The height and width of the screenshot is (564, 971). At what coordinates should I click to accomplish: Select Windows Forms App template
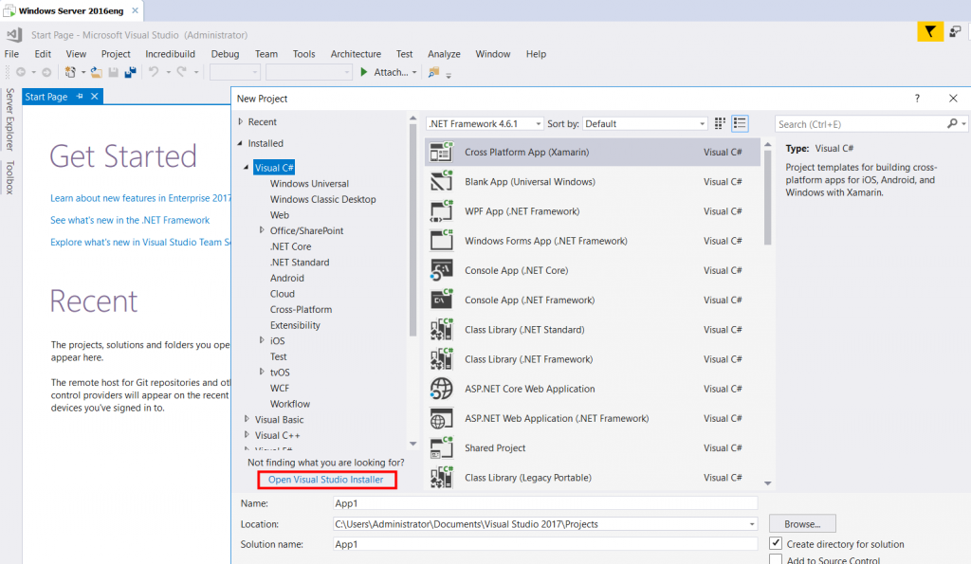point(592,241)
